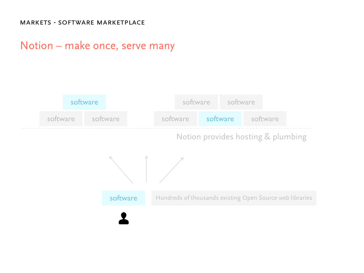Click the black person silhouette icon
The width and height of the screenshot is (364, 273).
123,218
